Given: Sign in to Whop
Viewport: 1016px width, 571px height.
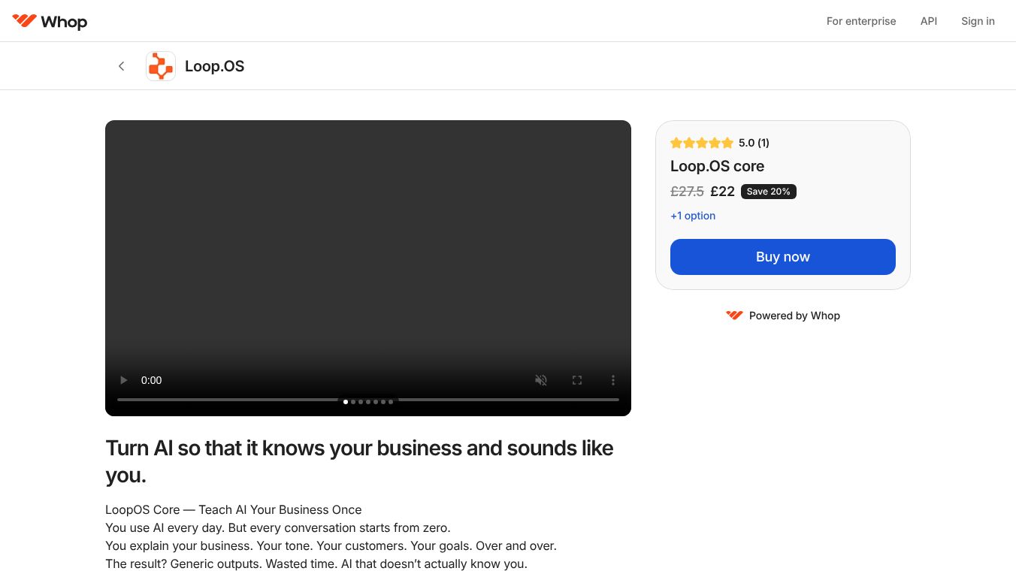Looking at the screenshot, I should (978, 21).
